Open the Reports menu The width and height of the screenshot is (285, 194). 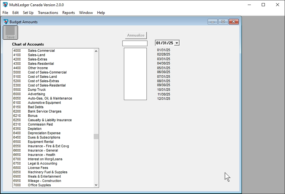pyautogui.click(x=68, y=13)
